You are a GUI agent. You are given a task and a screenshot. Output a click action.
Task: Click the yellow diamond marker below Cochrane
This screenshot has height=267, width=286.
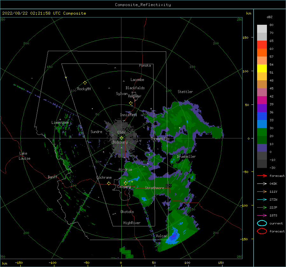click(x=109, y=183)
